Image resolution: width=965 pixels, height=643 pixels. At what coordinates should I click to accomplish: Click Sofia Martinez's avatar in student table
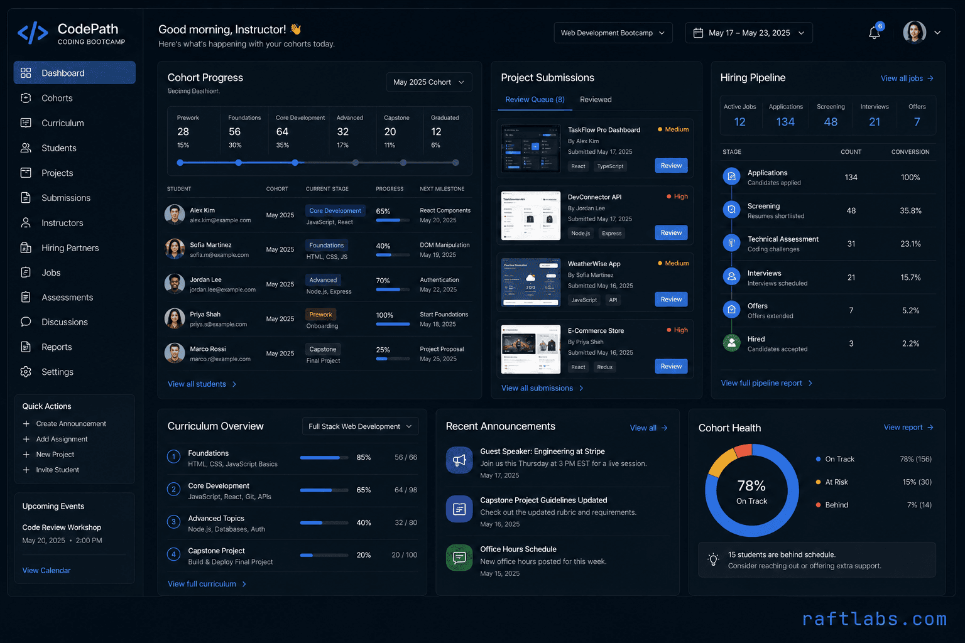(x=175, y=249)
